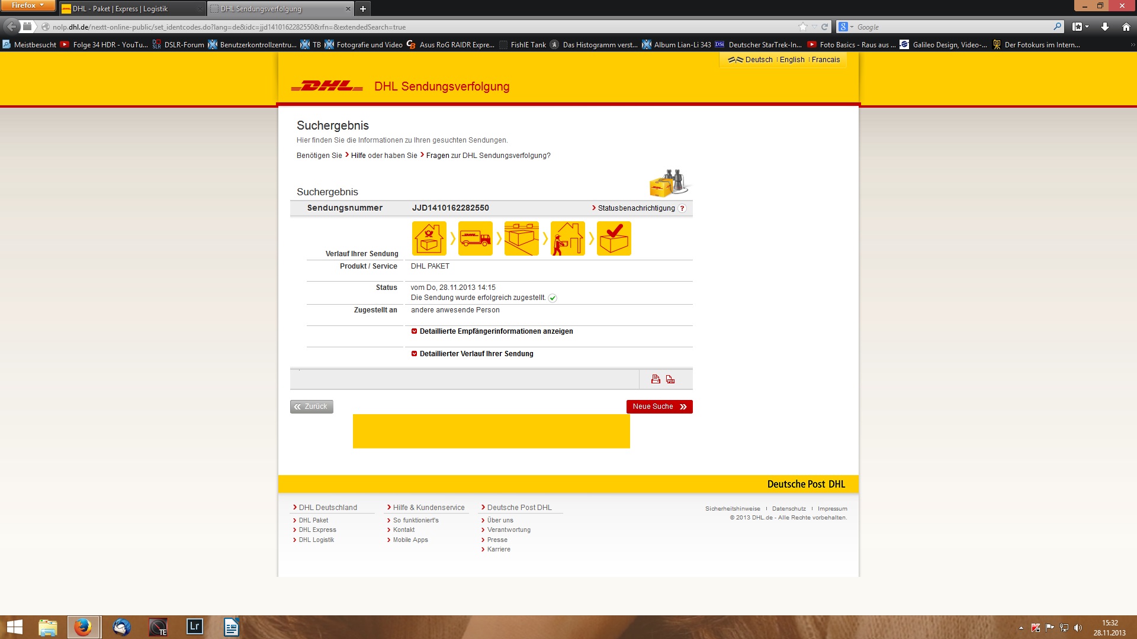Reload the page with the refresh icon
Image resolution: width=1137 pixels, height=639 pixels.
tap(824, 27)
